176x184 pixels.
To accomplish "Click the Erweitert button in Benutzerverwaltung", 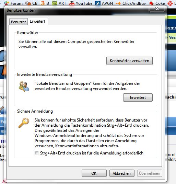I will [x=138, y=97].
